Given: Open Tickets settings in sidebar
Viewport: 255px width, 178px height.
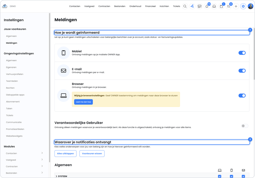Looking at the screenshot, I should [10, 115].
